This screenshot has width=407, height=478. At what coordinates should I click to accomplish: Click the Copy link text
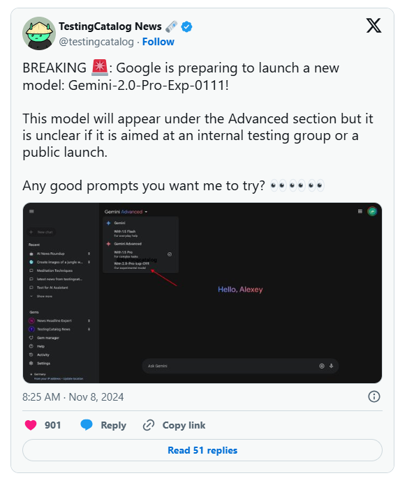click(184, 425)
